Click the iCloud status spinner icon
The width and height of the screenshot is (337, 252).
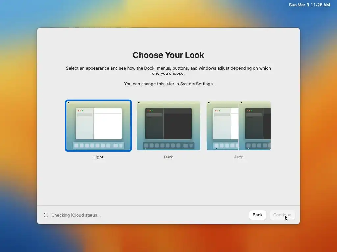click(x=46, y=215)
